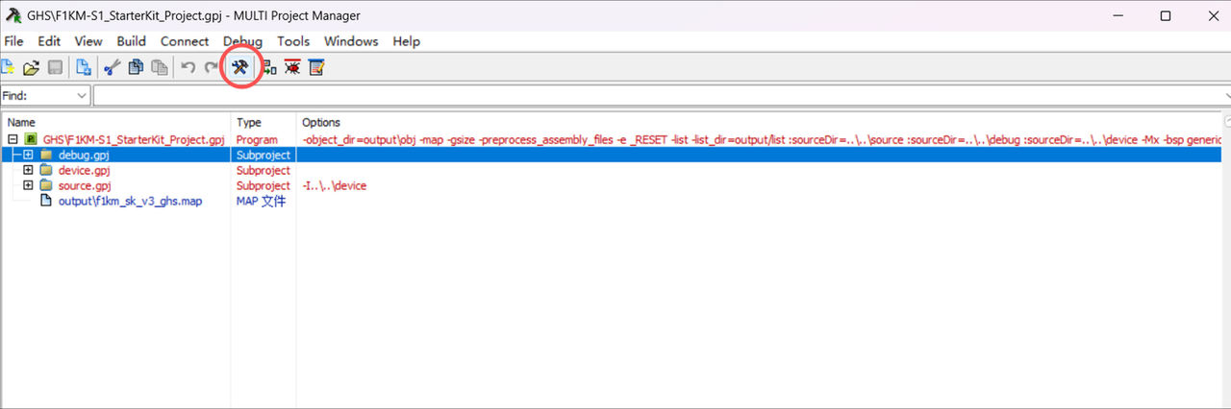The width and height of the screenshot is (1231, 409).
Task: Open the Edit menu
Action: (x=49, y=41)
